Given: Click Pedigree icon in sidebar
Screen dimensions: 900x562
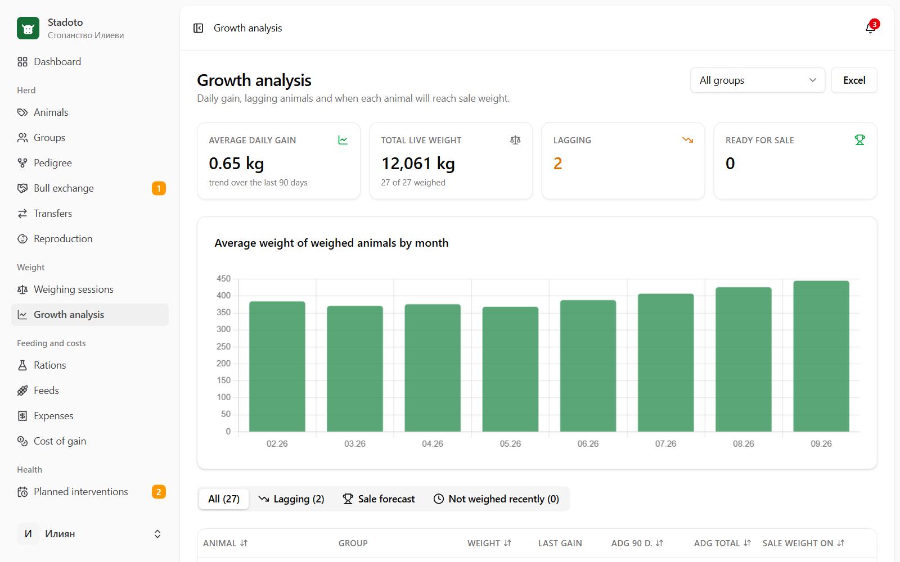Looking at the screenshot, I should tap(22, 163).
